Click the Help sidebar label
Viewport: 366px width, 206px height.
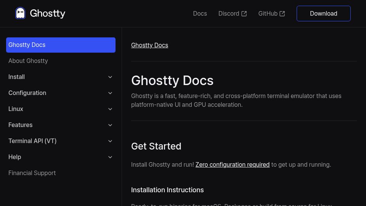coord(15,157)
